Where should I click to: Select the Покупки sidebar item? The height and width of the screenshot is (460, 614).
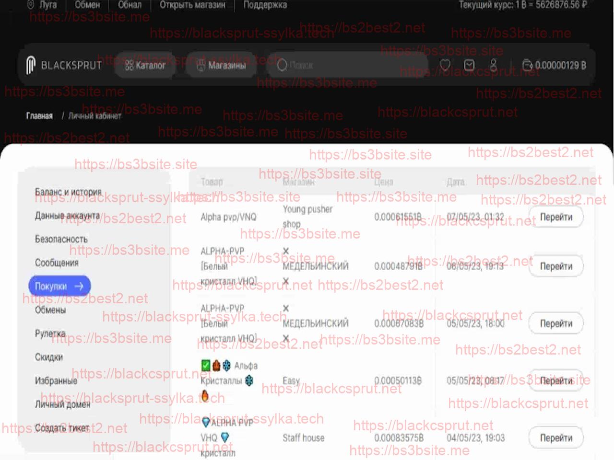click(x=59, y=286)
